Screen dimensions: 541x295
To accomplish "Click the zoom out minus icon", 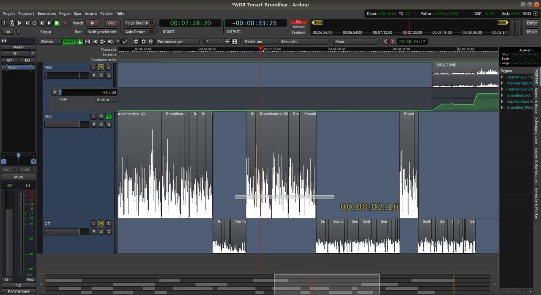I will tap(136, 41).
